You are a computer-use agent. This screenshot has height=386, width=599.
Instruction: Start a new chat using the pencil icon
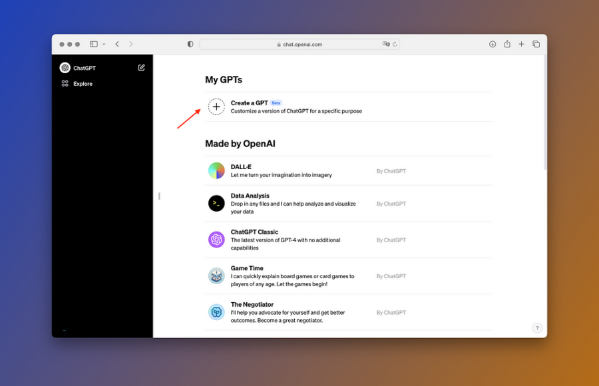tap(141, 67)
